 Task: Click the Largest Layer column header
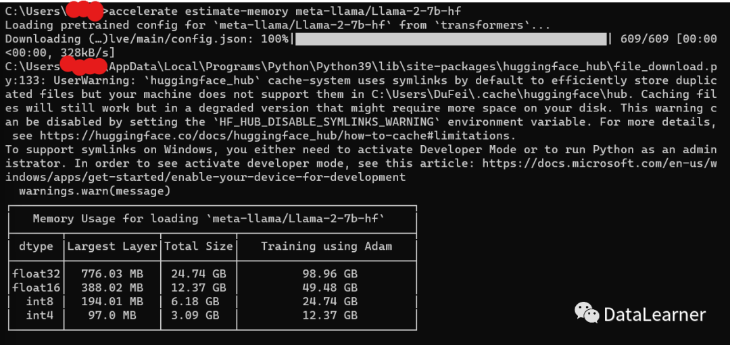112,246
